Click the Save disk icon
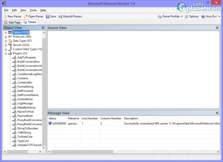The image size is (223, 162). coord(48,16)
